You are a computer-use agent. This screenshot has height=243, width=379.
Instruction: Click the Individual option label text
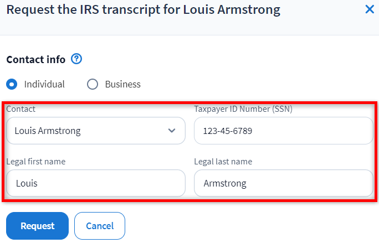(x=44, y=84)
